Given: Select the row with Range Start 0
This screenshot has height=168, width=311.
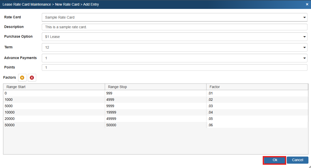Looking at the screenshot, I should 54,93.
